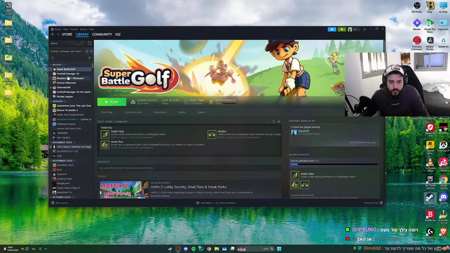Open Steam notifications bell icon
Screen dimensions: 450x253
point(342,29)
